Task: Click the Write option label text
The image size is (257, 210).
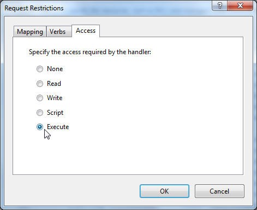Action: coord(55,98)
